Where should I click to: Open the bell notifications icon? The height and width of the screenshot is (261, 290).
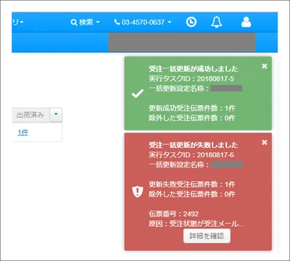pos(216,22)
